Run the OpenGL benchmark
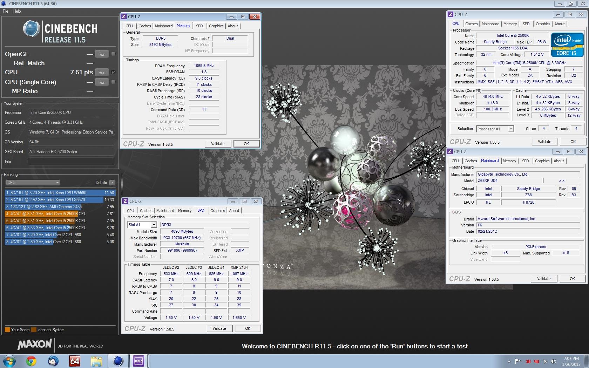Image resolution: width=589 pixels, height=368 pixels. 102,54
